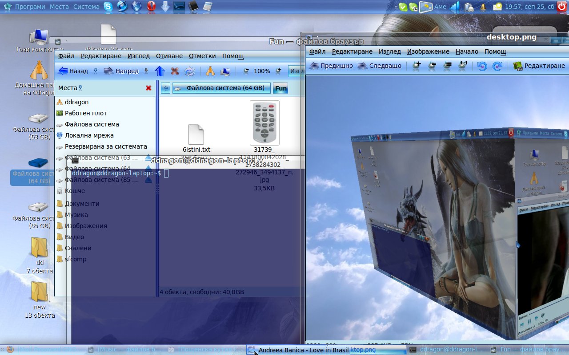Go up one folder in the file browser
This screenshot has height=355, width=569.
point(160,71)
